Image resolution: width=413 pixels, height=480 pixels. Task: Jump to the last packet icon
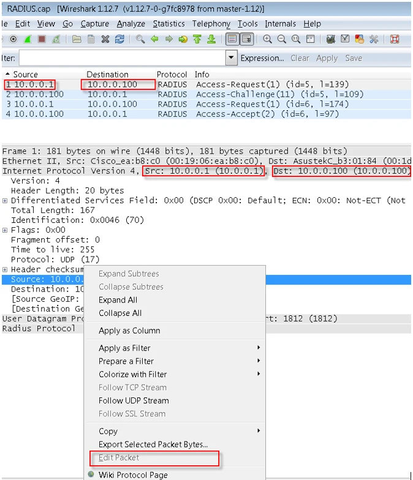211,39
